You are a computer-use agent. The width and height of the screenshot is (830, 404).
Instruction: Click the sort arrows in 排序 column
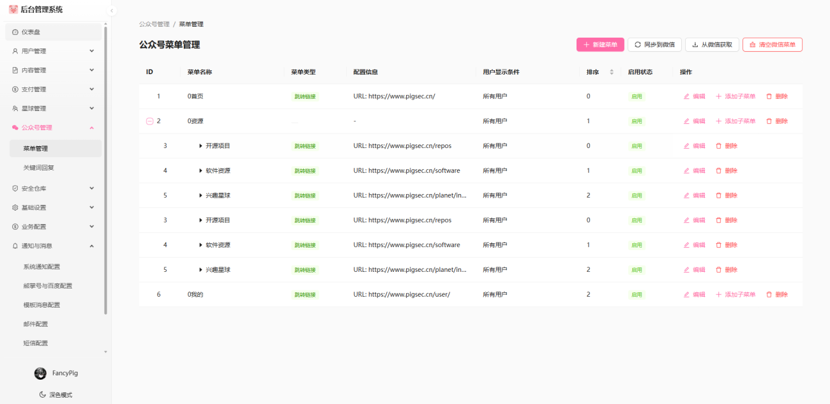[x=612, y=72]
